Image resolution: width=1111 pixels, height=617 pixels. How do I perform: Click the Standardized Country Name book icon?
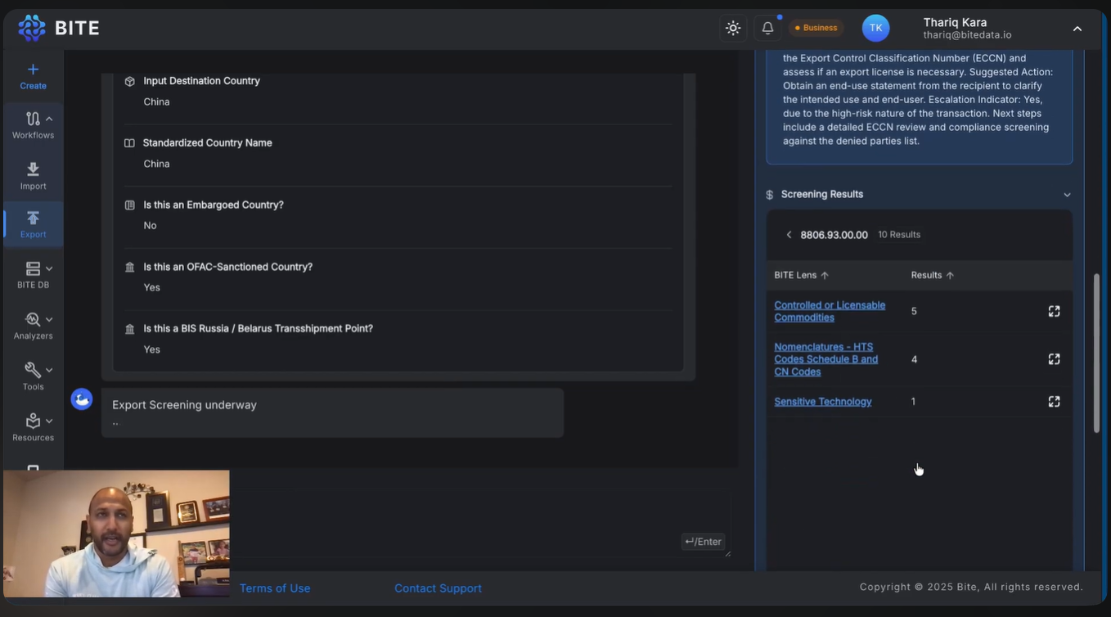click(129, 143)
